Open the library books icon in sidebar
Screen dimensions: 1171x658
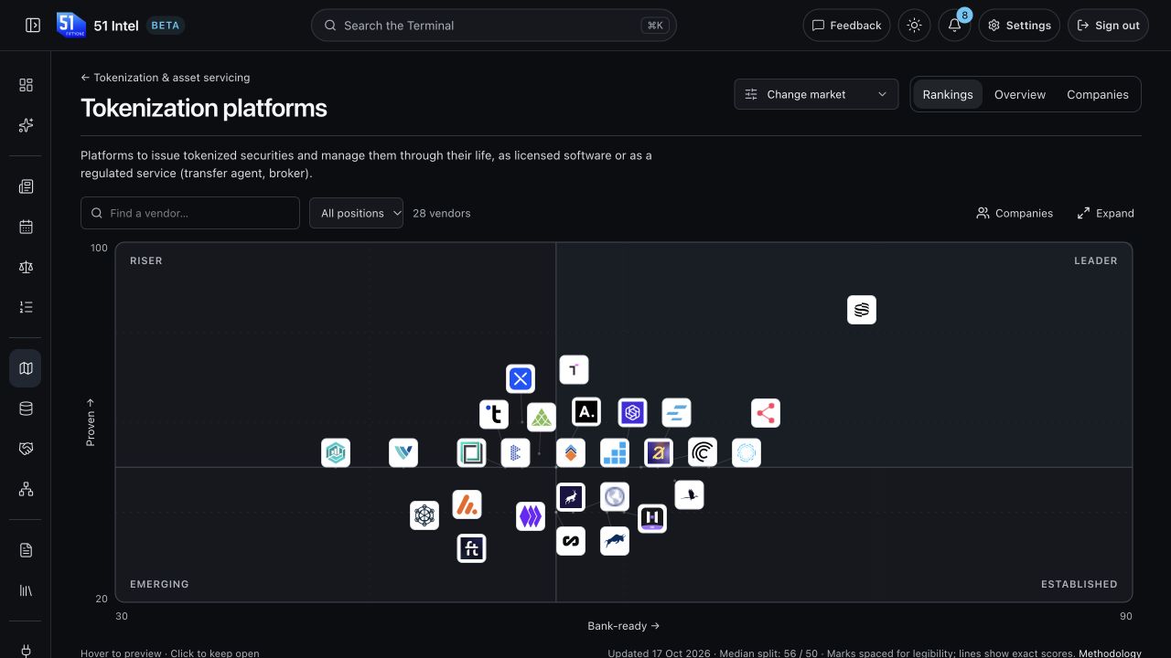(26, 590)
